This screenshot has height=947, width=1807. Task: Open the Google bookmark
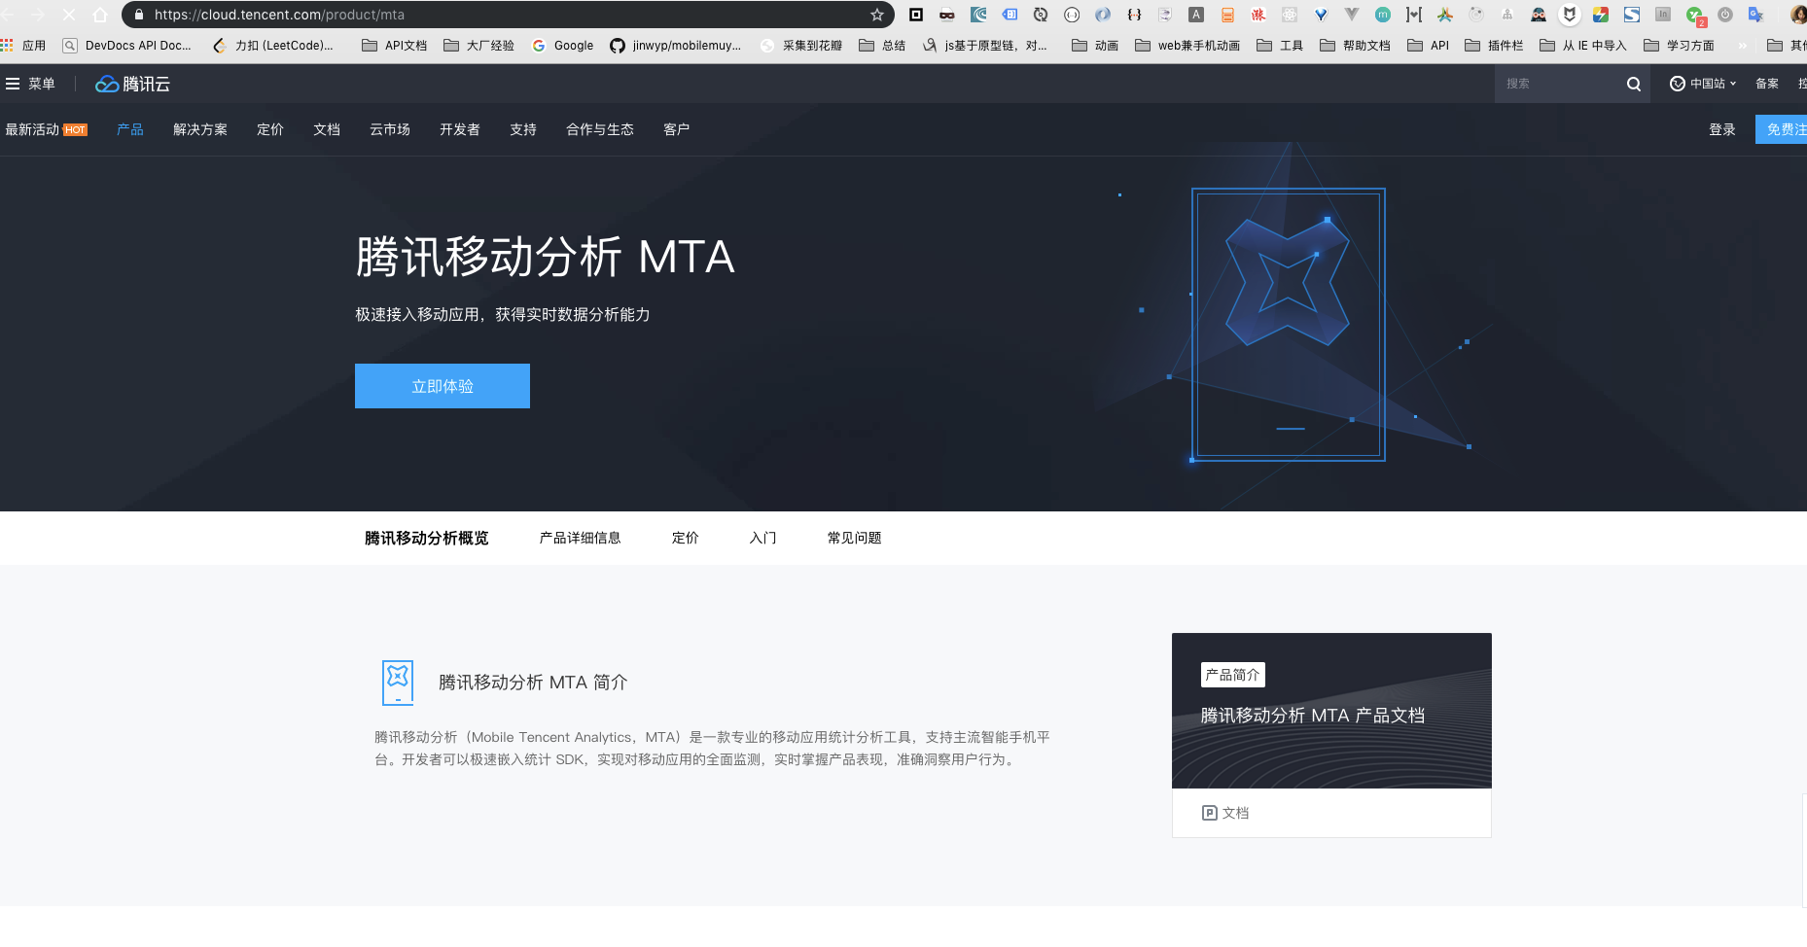pos(563,46)
